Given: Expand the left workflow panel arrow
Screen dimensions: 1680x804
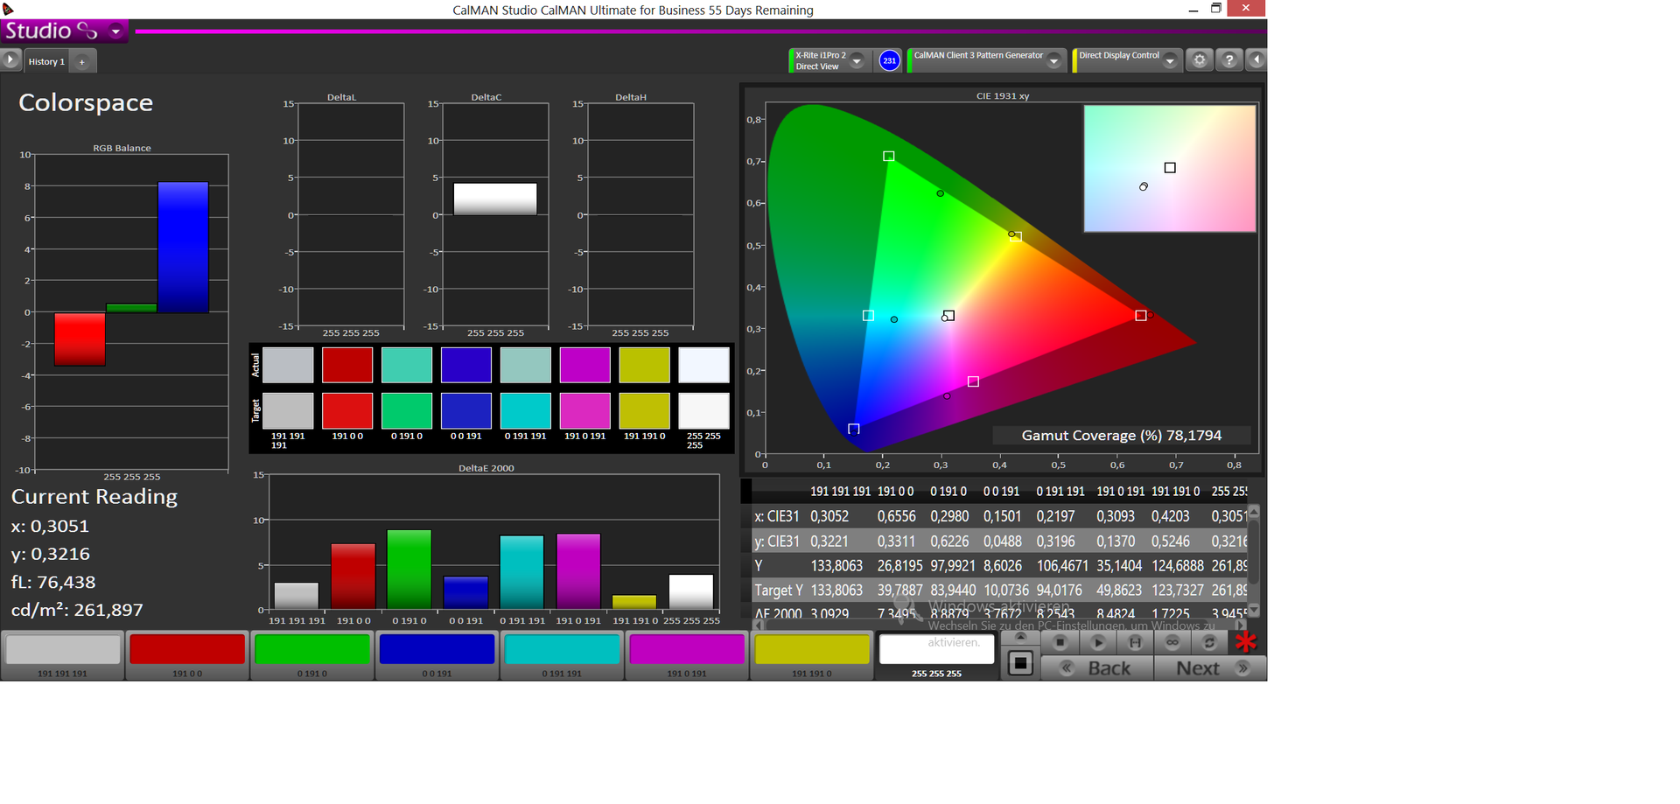Looking at the screenshot, I should tap(10, 60).
